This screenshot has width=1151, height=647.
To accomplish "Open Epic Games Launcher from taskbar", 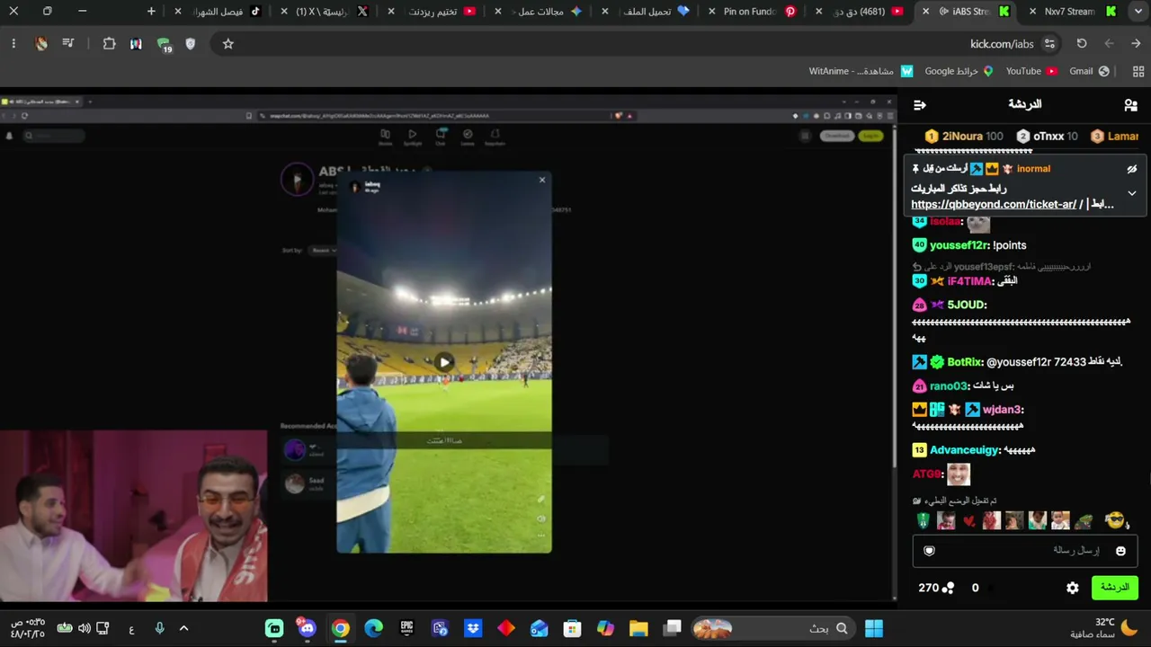I will tap(406, 628).
